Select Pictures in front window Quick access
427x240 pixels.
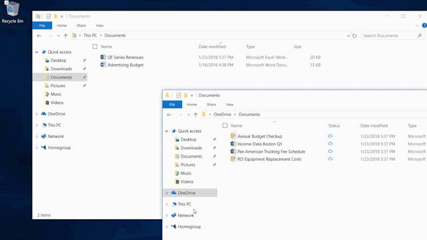click(x=187, y=165)
